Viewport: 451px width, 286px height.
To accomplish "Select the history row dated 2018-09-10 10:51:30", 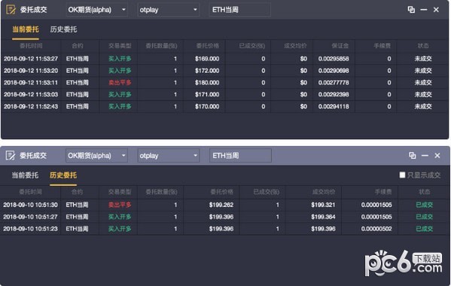I will tap(225, 205).
